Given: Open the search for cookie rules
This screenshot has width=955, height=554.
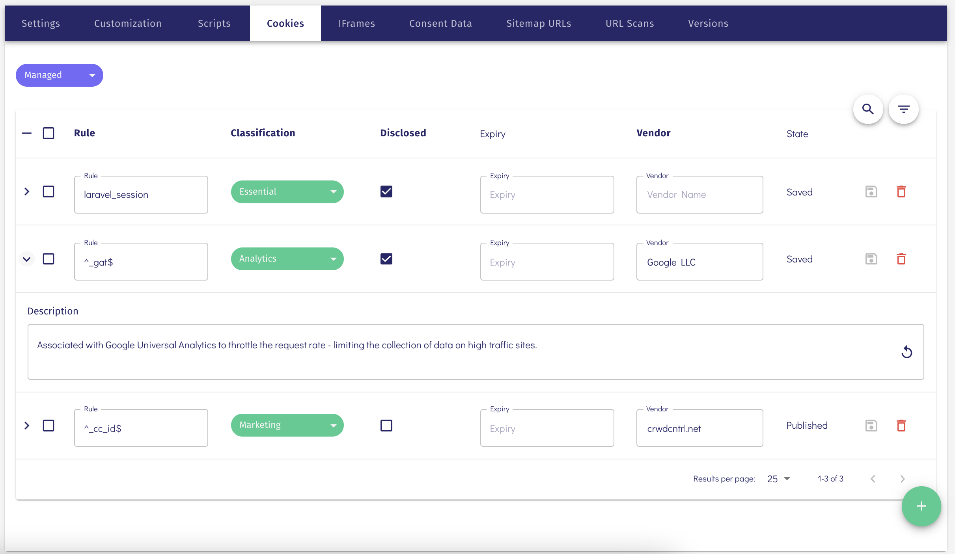Looking at the screenshot, I should [868, 109].
